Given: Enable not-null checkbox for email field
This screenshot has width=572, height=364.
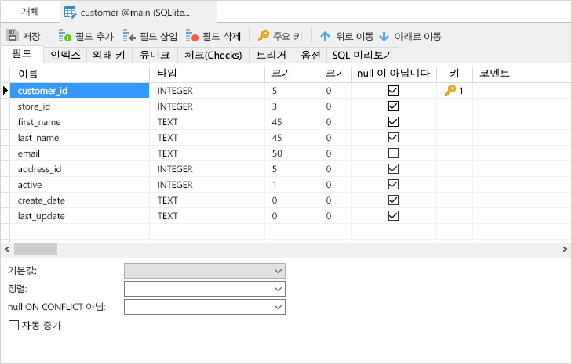Looking at the screenshot, I should tap(394, 153).
